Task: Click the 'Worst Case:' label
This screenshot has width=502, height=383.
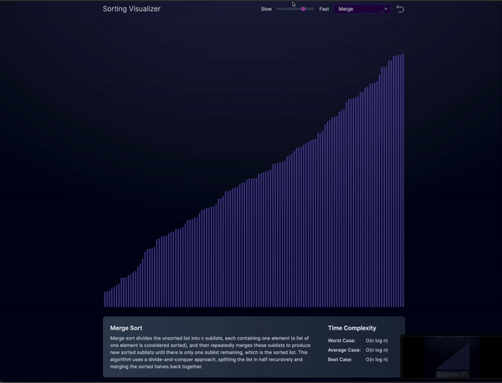Action: pos(341,340)
